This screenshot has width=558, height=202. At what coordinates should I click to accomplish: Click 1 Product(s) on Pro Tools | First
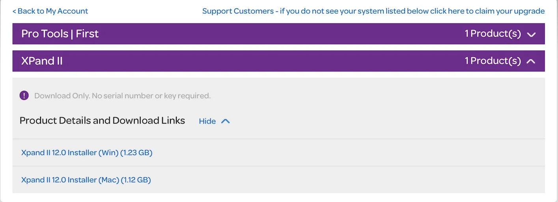pos(493,34)
